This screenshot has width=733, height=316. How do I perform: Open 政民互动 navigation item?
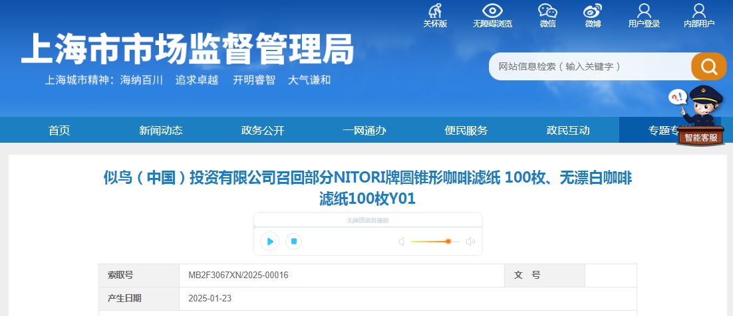coord(568,130)
